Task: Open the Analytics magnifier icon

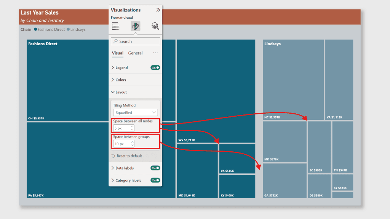Action: [155, 26]
